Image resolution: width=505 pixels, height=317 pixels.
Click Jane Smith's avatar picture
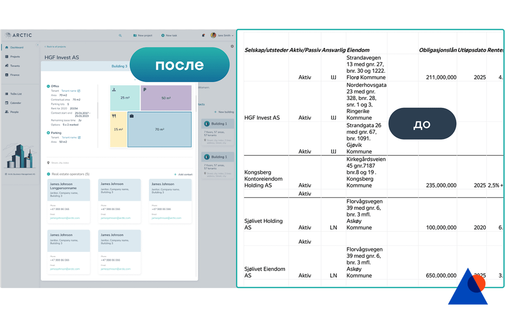click(x=213, y=35)
